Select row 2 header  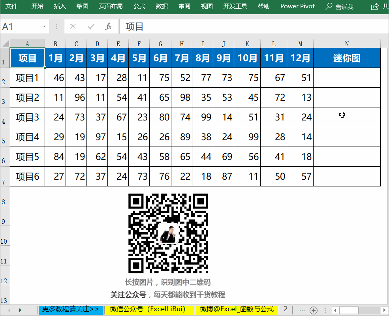5,78
